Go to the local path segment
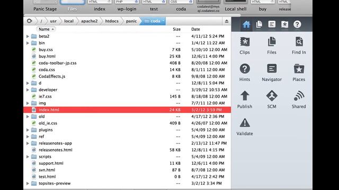This screenshot has width=339, height=190. (x=69, y=21)
